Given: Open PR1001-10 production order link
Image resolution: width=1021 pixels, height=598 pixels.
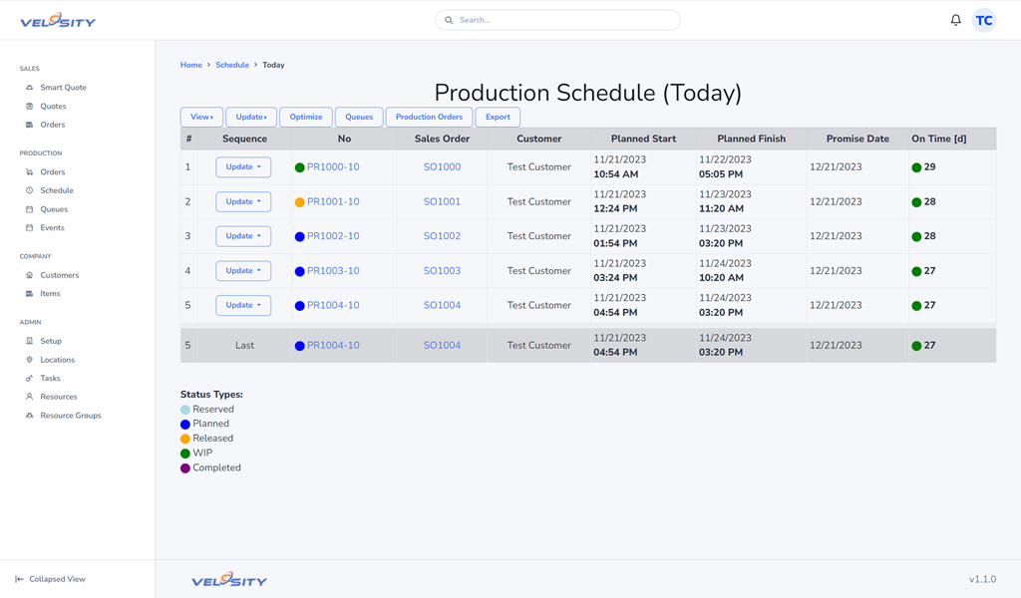Looking at the screenshot, I should pyautogui.click(x=333, y=201).
